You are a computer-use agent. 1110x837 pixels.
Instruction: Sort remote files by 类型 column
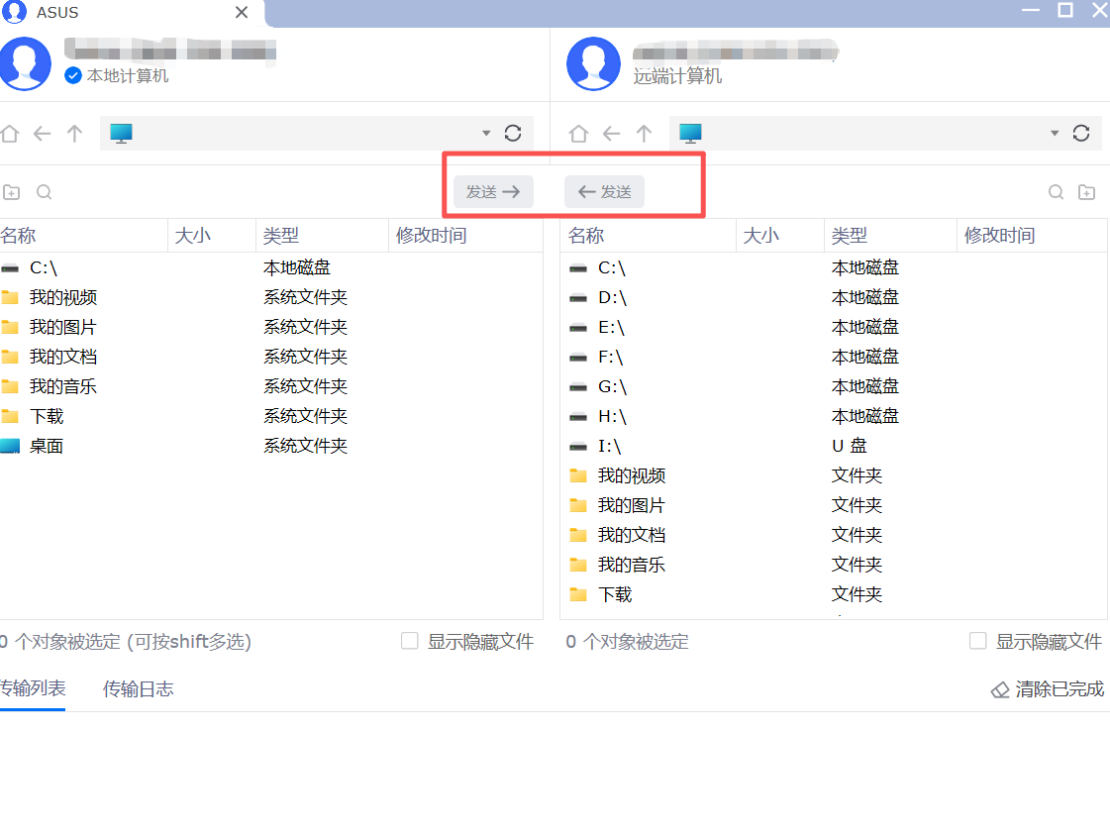(890, 236)
